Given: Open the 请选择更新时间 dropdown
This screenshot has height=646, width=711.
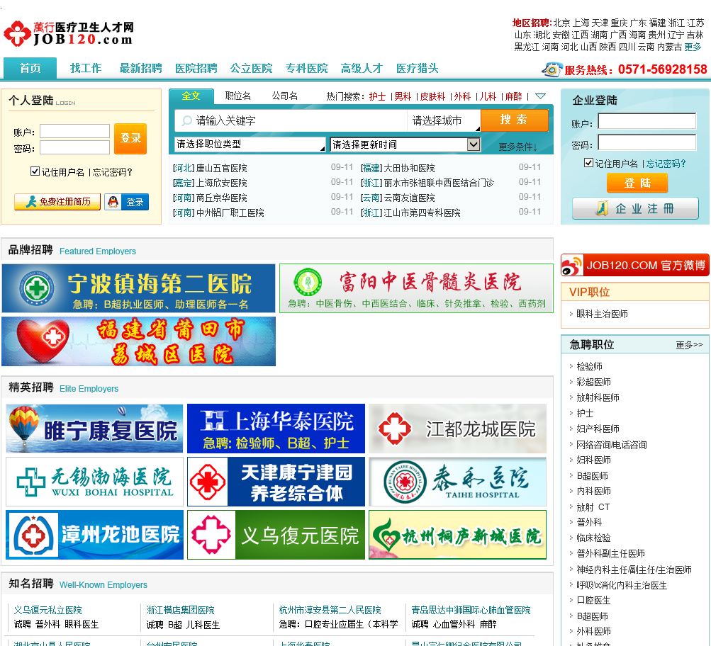Looking at the screenshot, I should pyautogui.click(x=405, y=144).
